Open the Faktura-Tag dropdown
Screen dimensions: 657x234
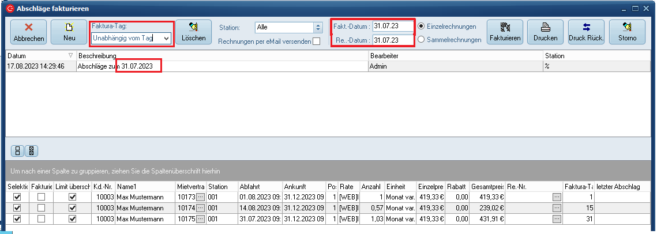point(166,38)
